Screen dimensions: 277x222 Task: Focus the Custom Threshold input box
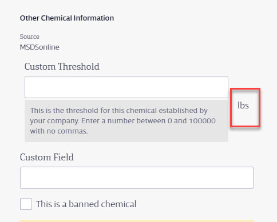(x=126, y=87)
